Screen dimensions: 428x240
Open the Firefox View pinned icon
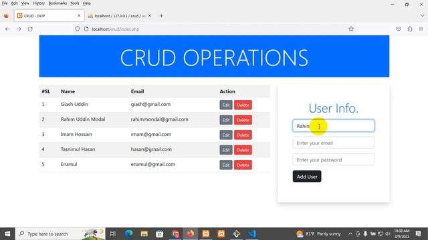[6, 16]
